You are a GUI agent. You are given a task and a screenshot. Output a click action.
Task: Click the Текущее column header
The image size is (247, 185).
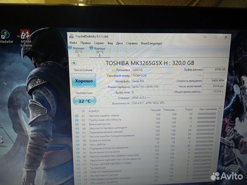pyautogui.click(x=155, y=110)
